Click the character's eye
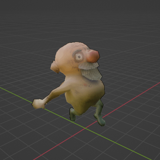The width and height of the screenshot is (160, 160). click(x=79, y=57)
